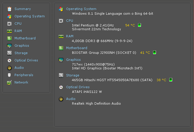Click the Audio heading link in summary
Screen dimensions: 194x132
[x=71, y=99]
